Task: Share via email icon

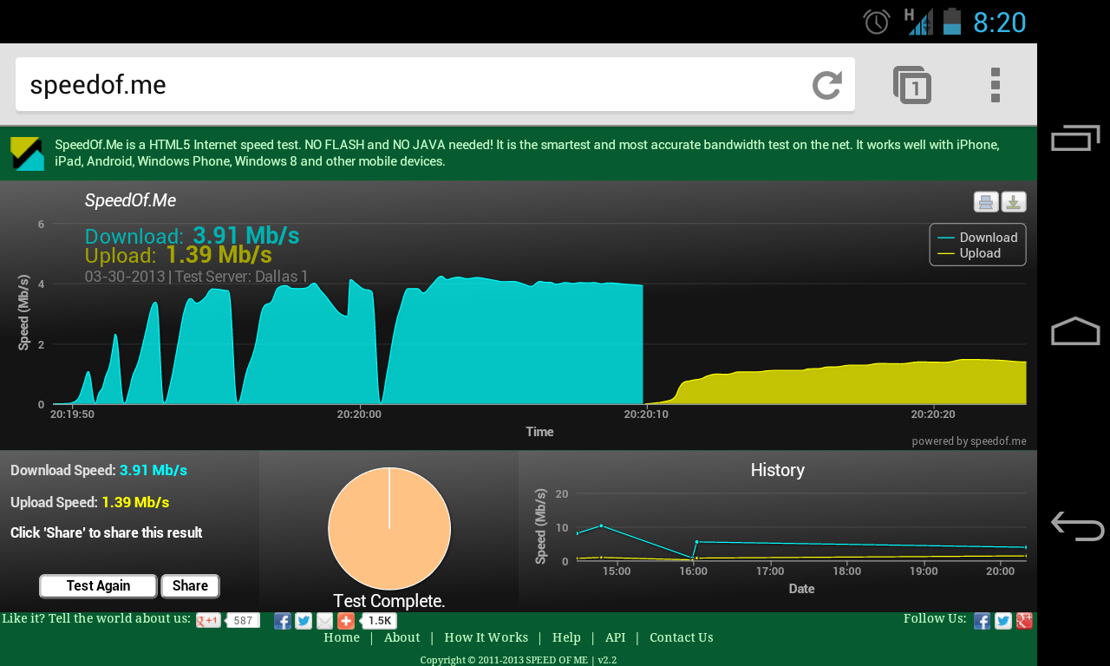Action: 324,621
